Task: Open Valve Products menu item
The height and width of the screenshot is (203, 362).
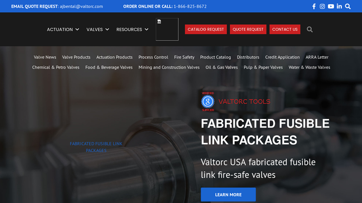Action: pyautogui.click(x=76, y=57)
